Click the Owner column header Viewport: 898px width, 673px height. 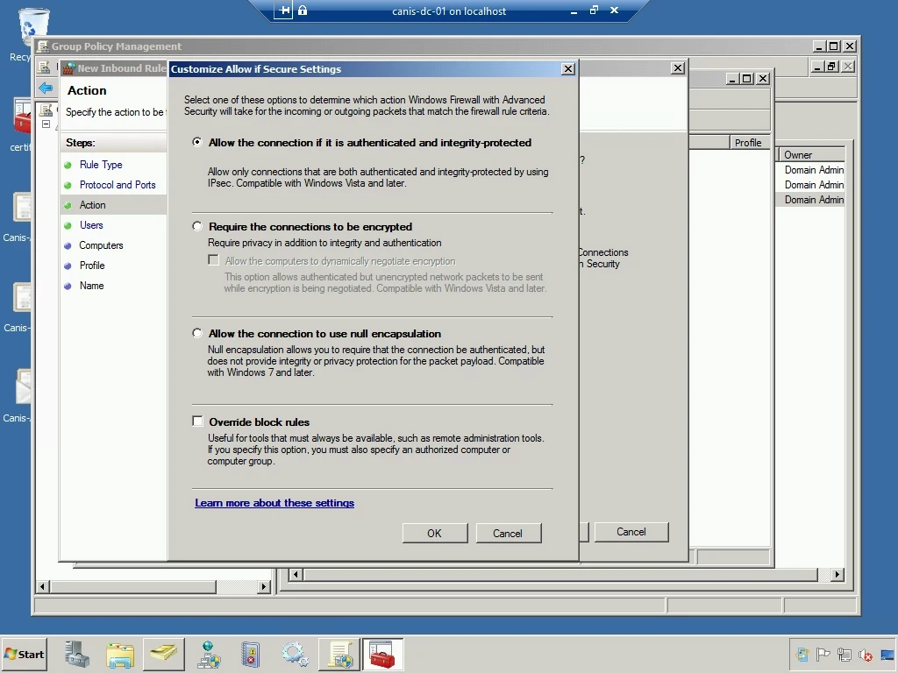810,155
